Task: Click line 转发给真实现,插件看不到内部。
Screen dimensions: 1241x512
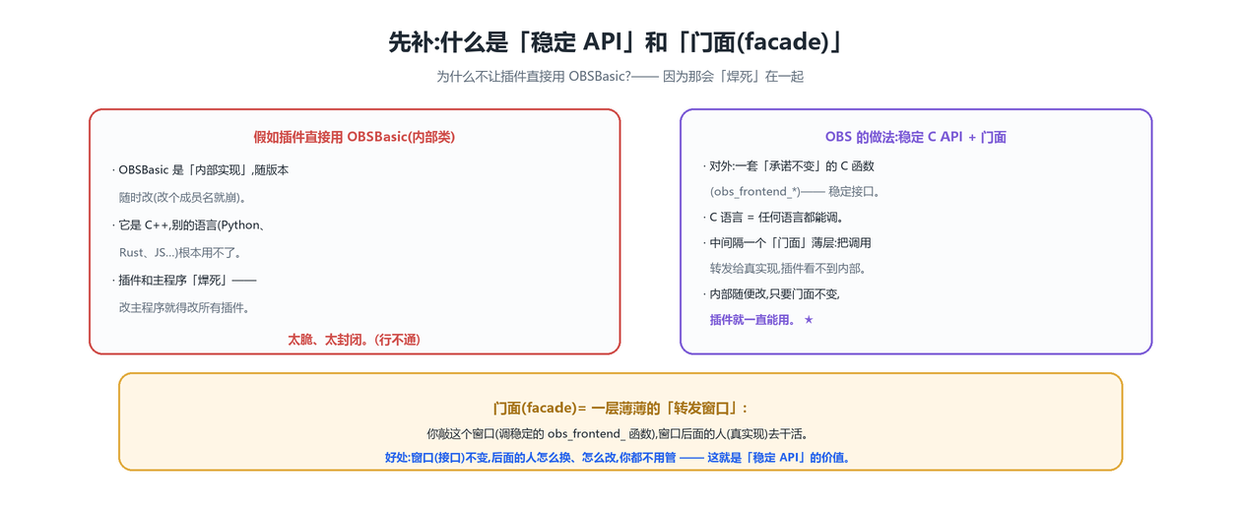Action: (x=788, y=268)
